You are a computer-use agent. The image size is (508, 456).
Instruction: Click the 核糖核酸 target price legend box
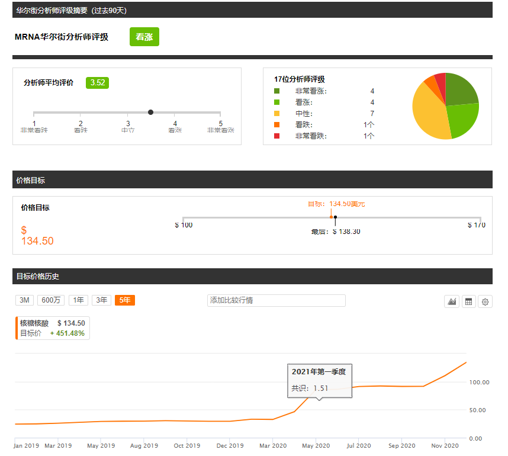(53, 328)
